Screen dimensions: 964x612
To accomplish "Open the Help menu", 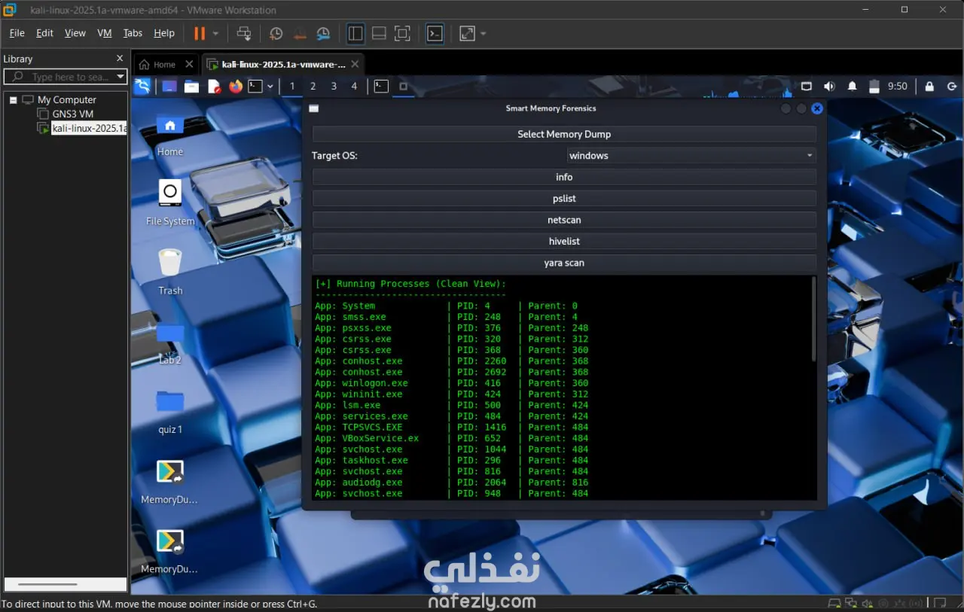I will tap(164, 33).
